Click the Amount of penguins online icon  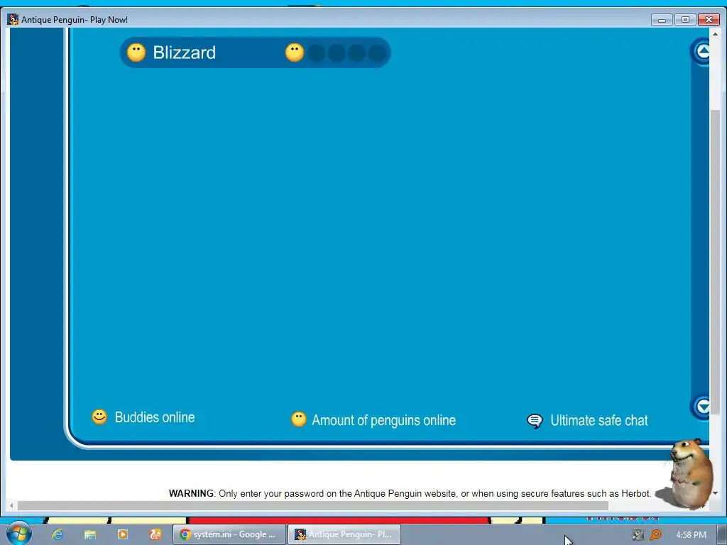[x=299, y=419]
